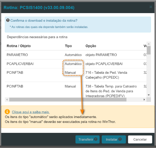Click the "Opção" column header
Screen dimensions: 156x148
[91, 46]
